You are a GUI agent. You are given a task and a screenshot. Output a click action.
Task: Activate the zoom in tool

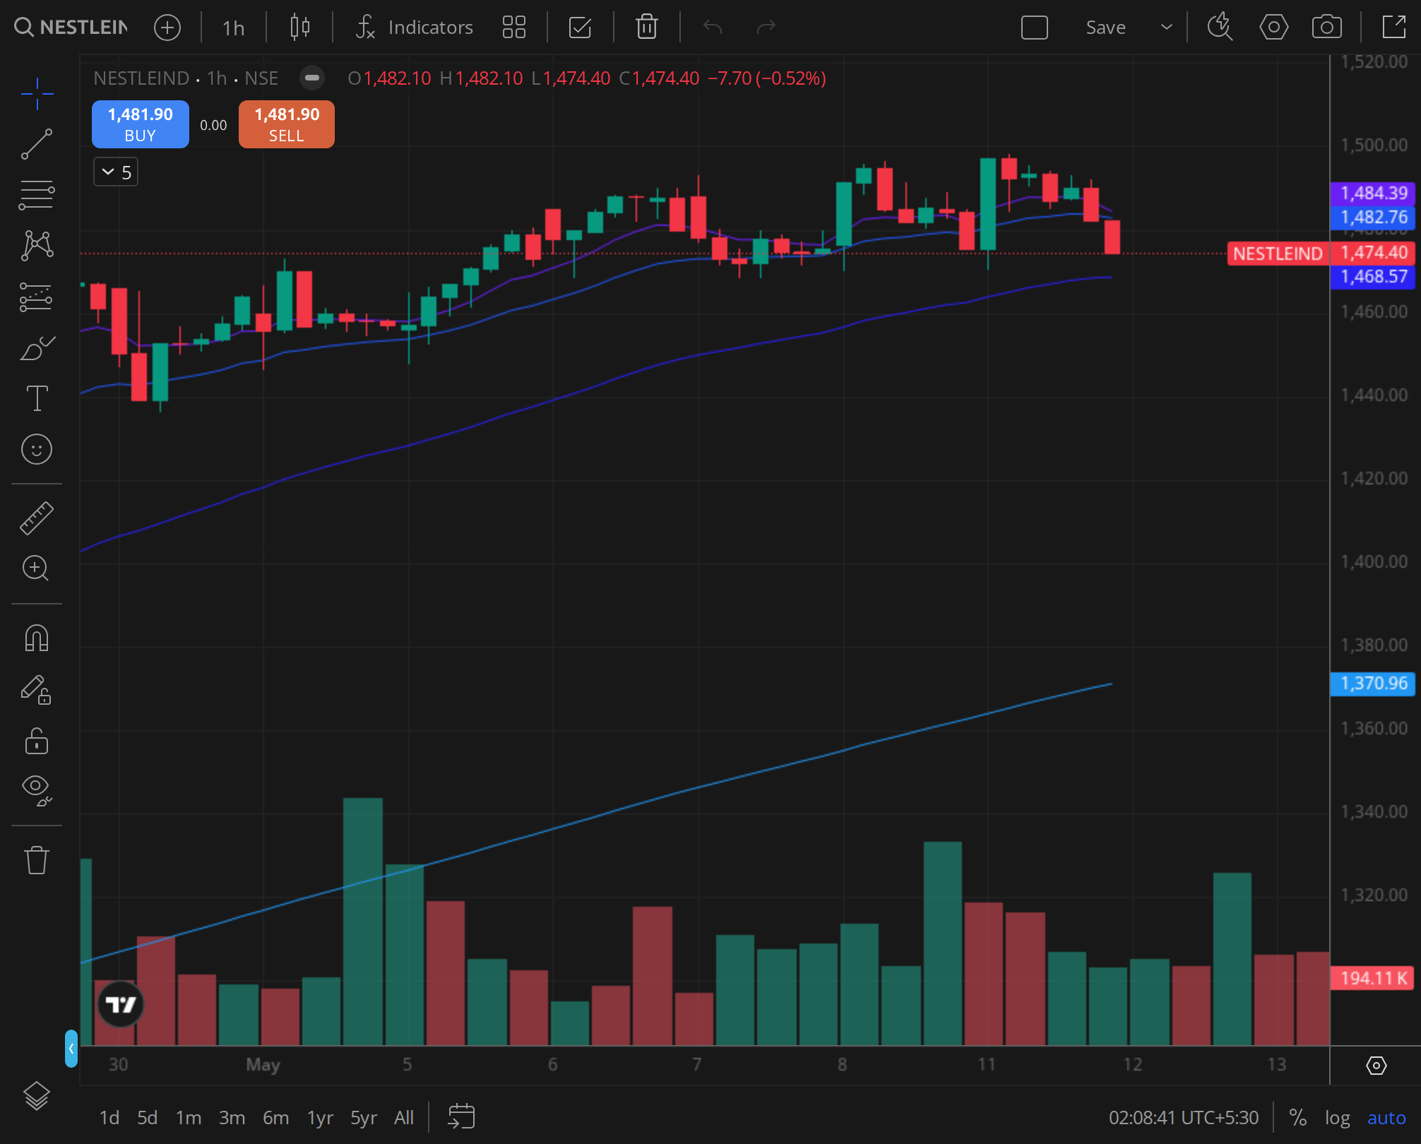click(x=37, y=568)
